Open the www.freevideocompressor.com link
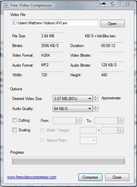 [x=32, y=177]
